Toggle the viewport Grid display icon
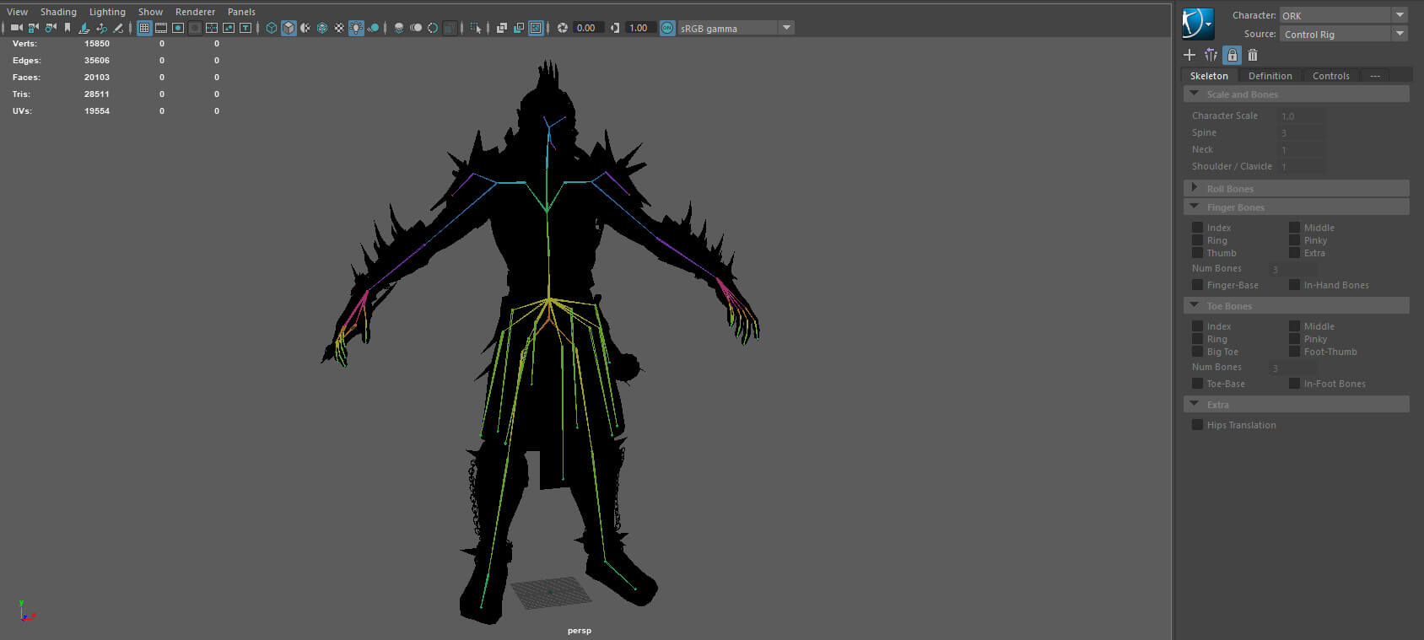This screenshot has width=1424, height=640. [x=144, y=28]
